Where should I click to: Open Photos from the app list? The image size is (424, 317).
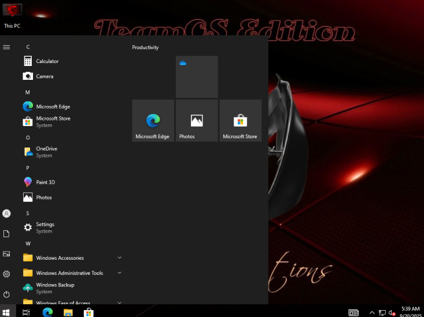72,197
